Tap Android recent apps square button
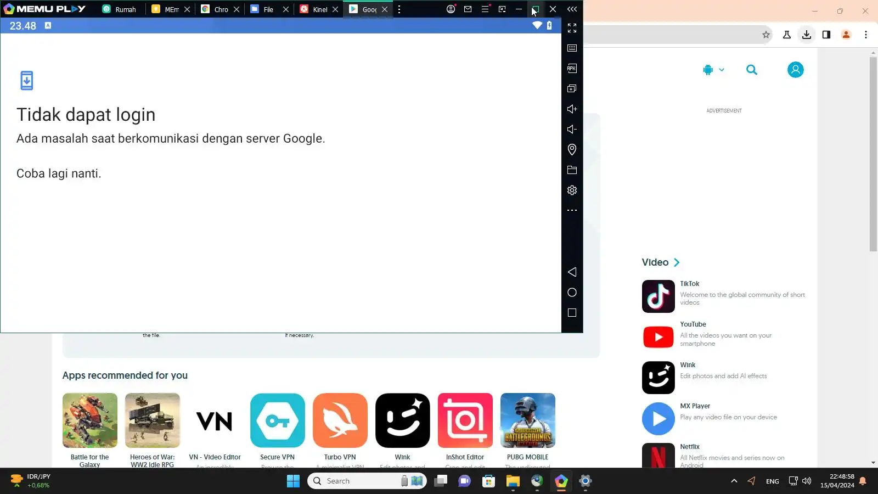The width and height of the screenshot is (878, 494). click(x=572, y=313)
